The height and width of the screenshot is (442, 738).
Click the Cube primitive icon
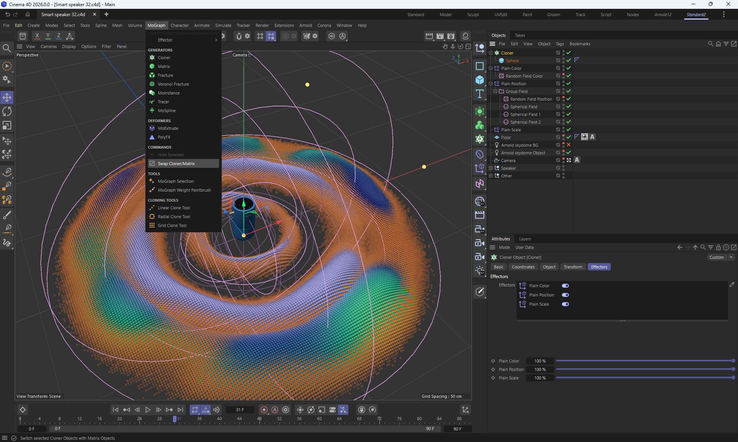tap(479, 80)
